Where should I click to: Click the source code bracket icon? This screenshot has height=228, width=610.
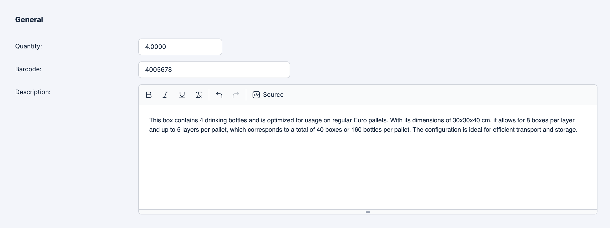click(x=256, y=95)
